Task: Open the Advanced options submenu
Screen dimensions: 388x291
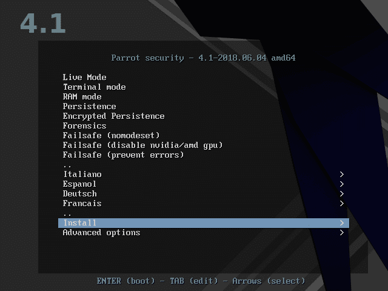Action: click(101, 233)
